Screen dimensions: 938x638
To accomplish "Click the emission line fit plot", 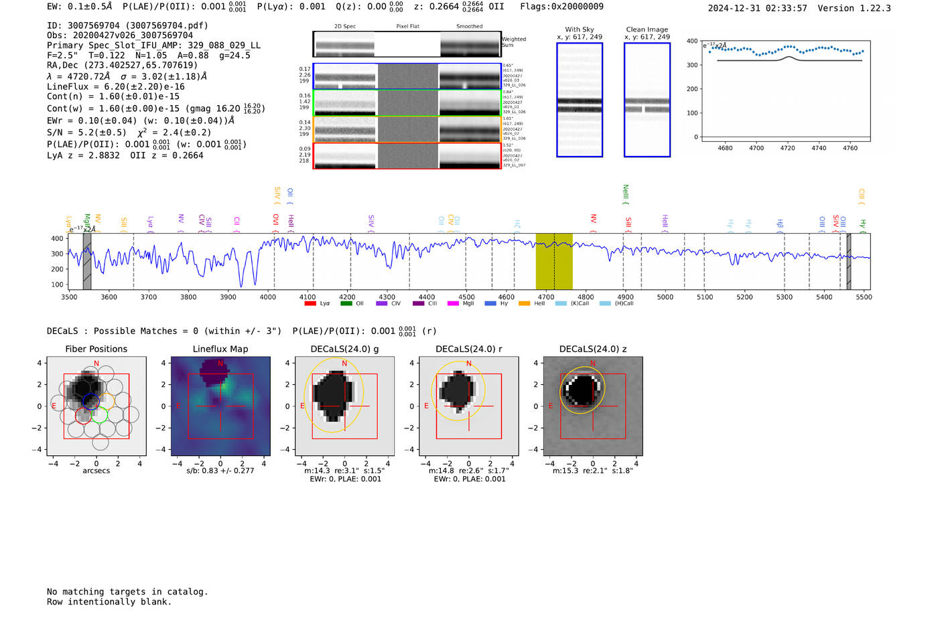I will pyautogui.click(x=786, y=90).
